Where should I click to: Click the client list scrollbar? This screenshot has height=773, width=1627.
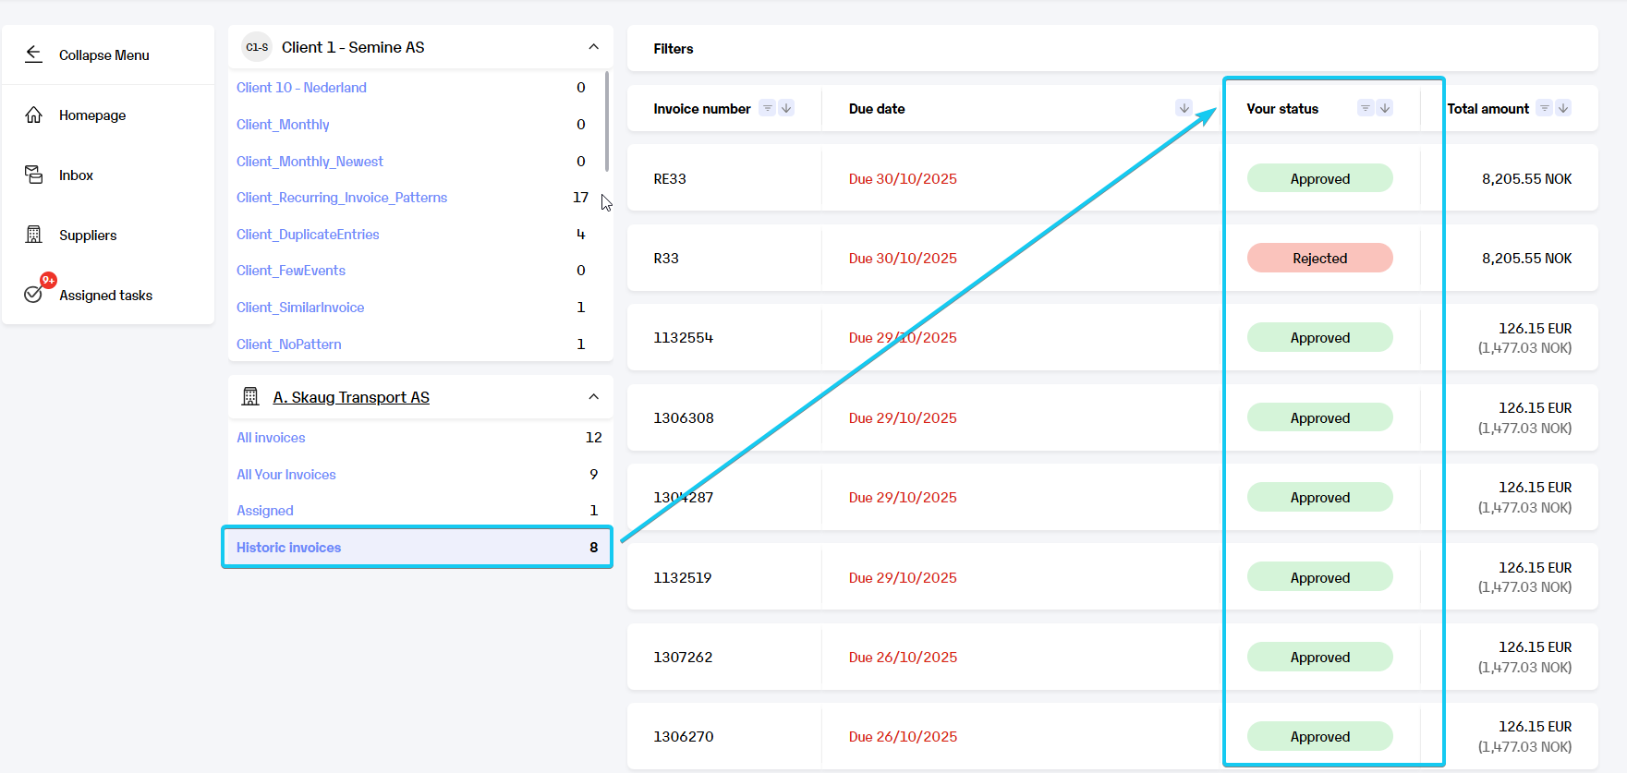[606, 121]
